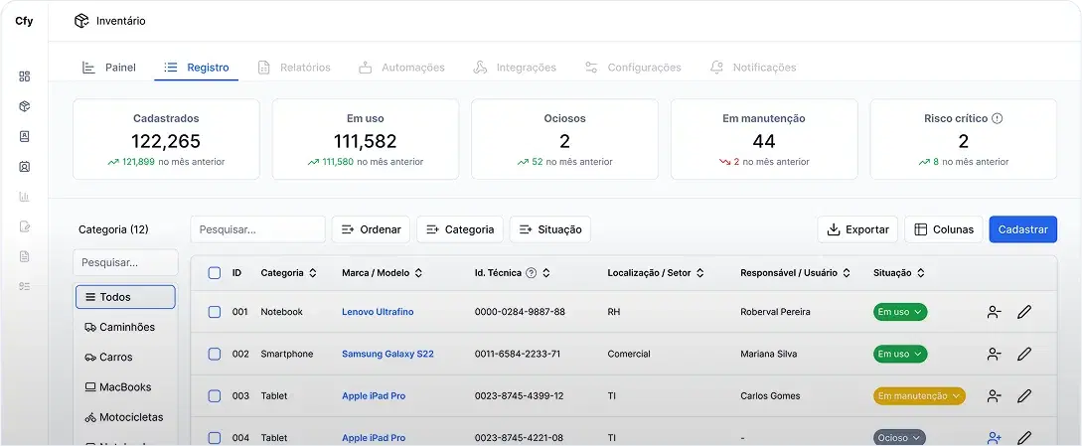Click assign-user icon on row 004

994,437
